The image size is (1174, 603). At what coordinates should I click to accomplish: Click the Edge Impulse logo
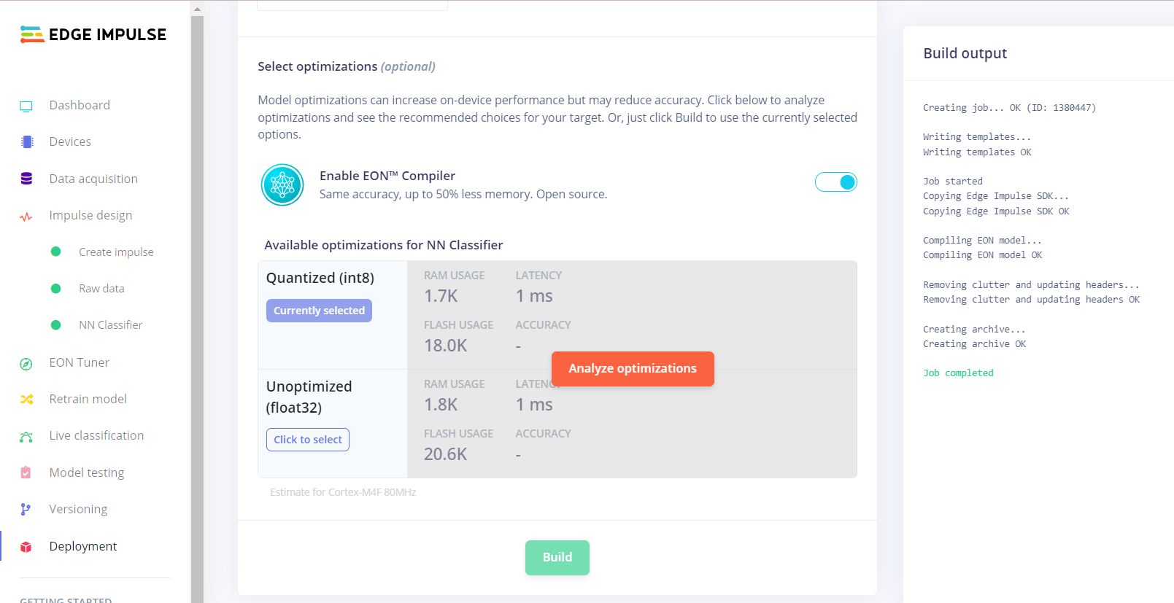coord(93,34)
